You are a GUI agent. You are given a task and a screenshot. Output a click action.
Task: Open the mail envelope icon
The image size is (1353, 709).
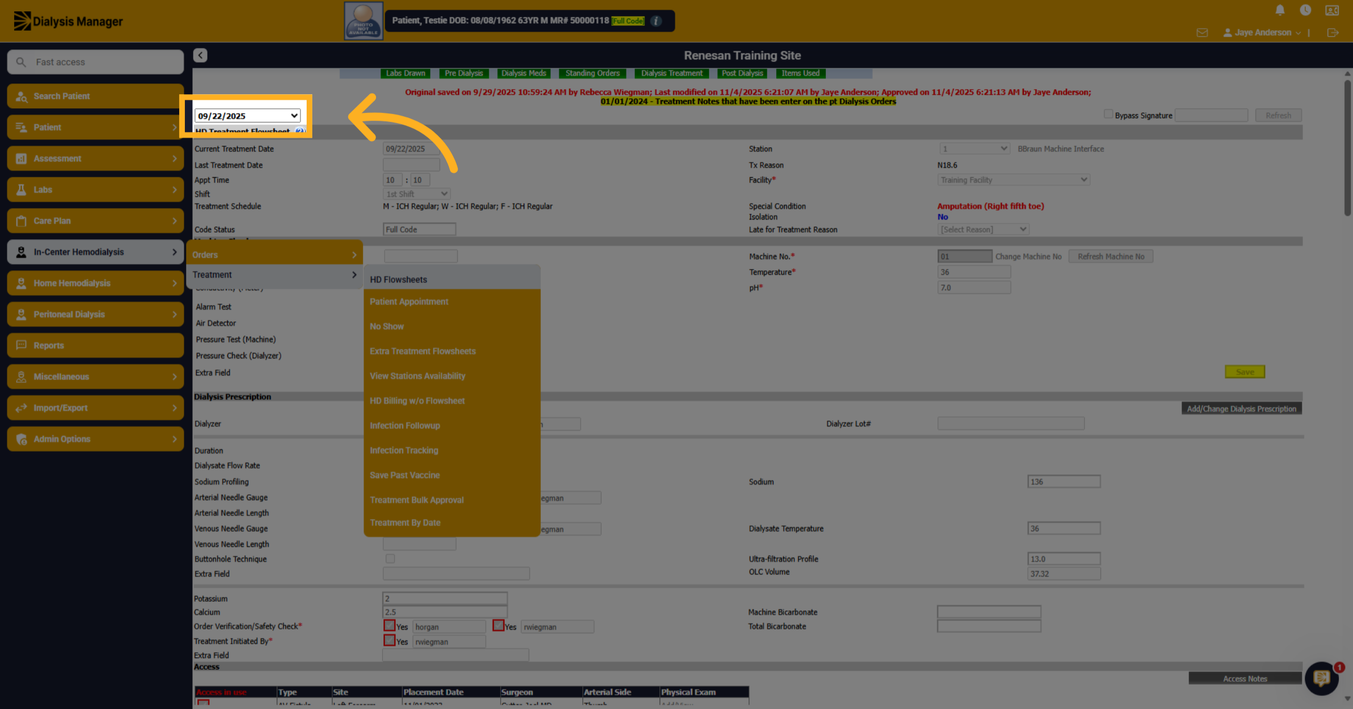point(1202,33)
